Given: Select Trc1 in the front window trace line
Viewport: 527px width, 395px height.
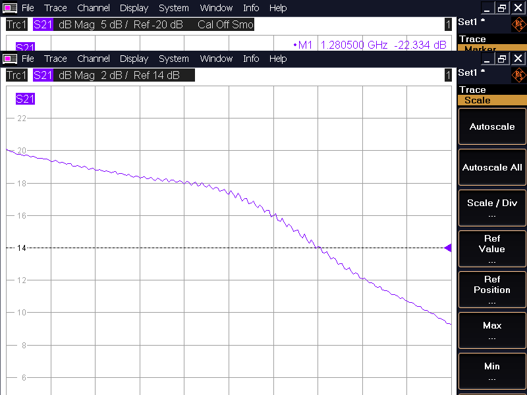Looking at the screenshot, I should [16, 75].
